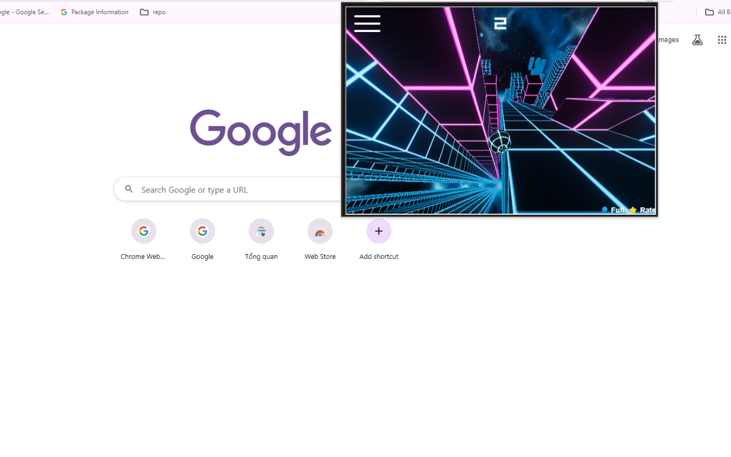This screenshot has width=731, height=457.
Task: Click the Google logo
Action: tap(261, 133)
